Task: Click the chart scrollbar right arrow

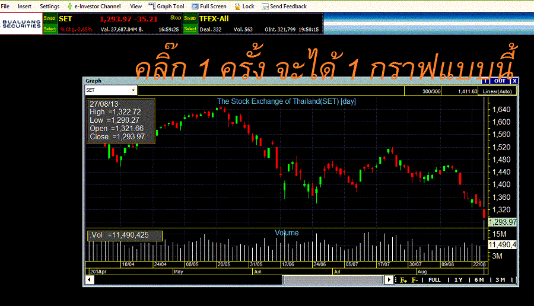Action: [389, 280]
